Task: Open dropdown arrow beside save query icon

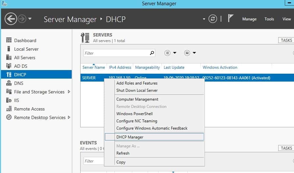Action: (194, 53)
